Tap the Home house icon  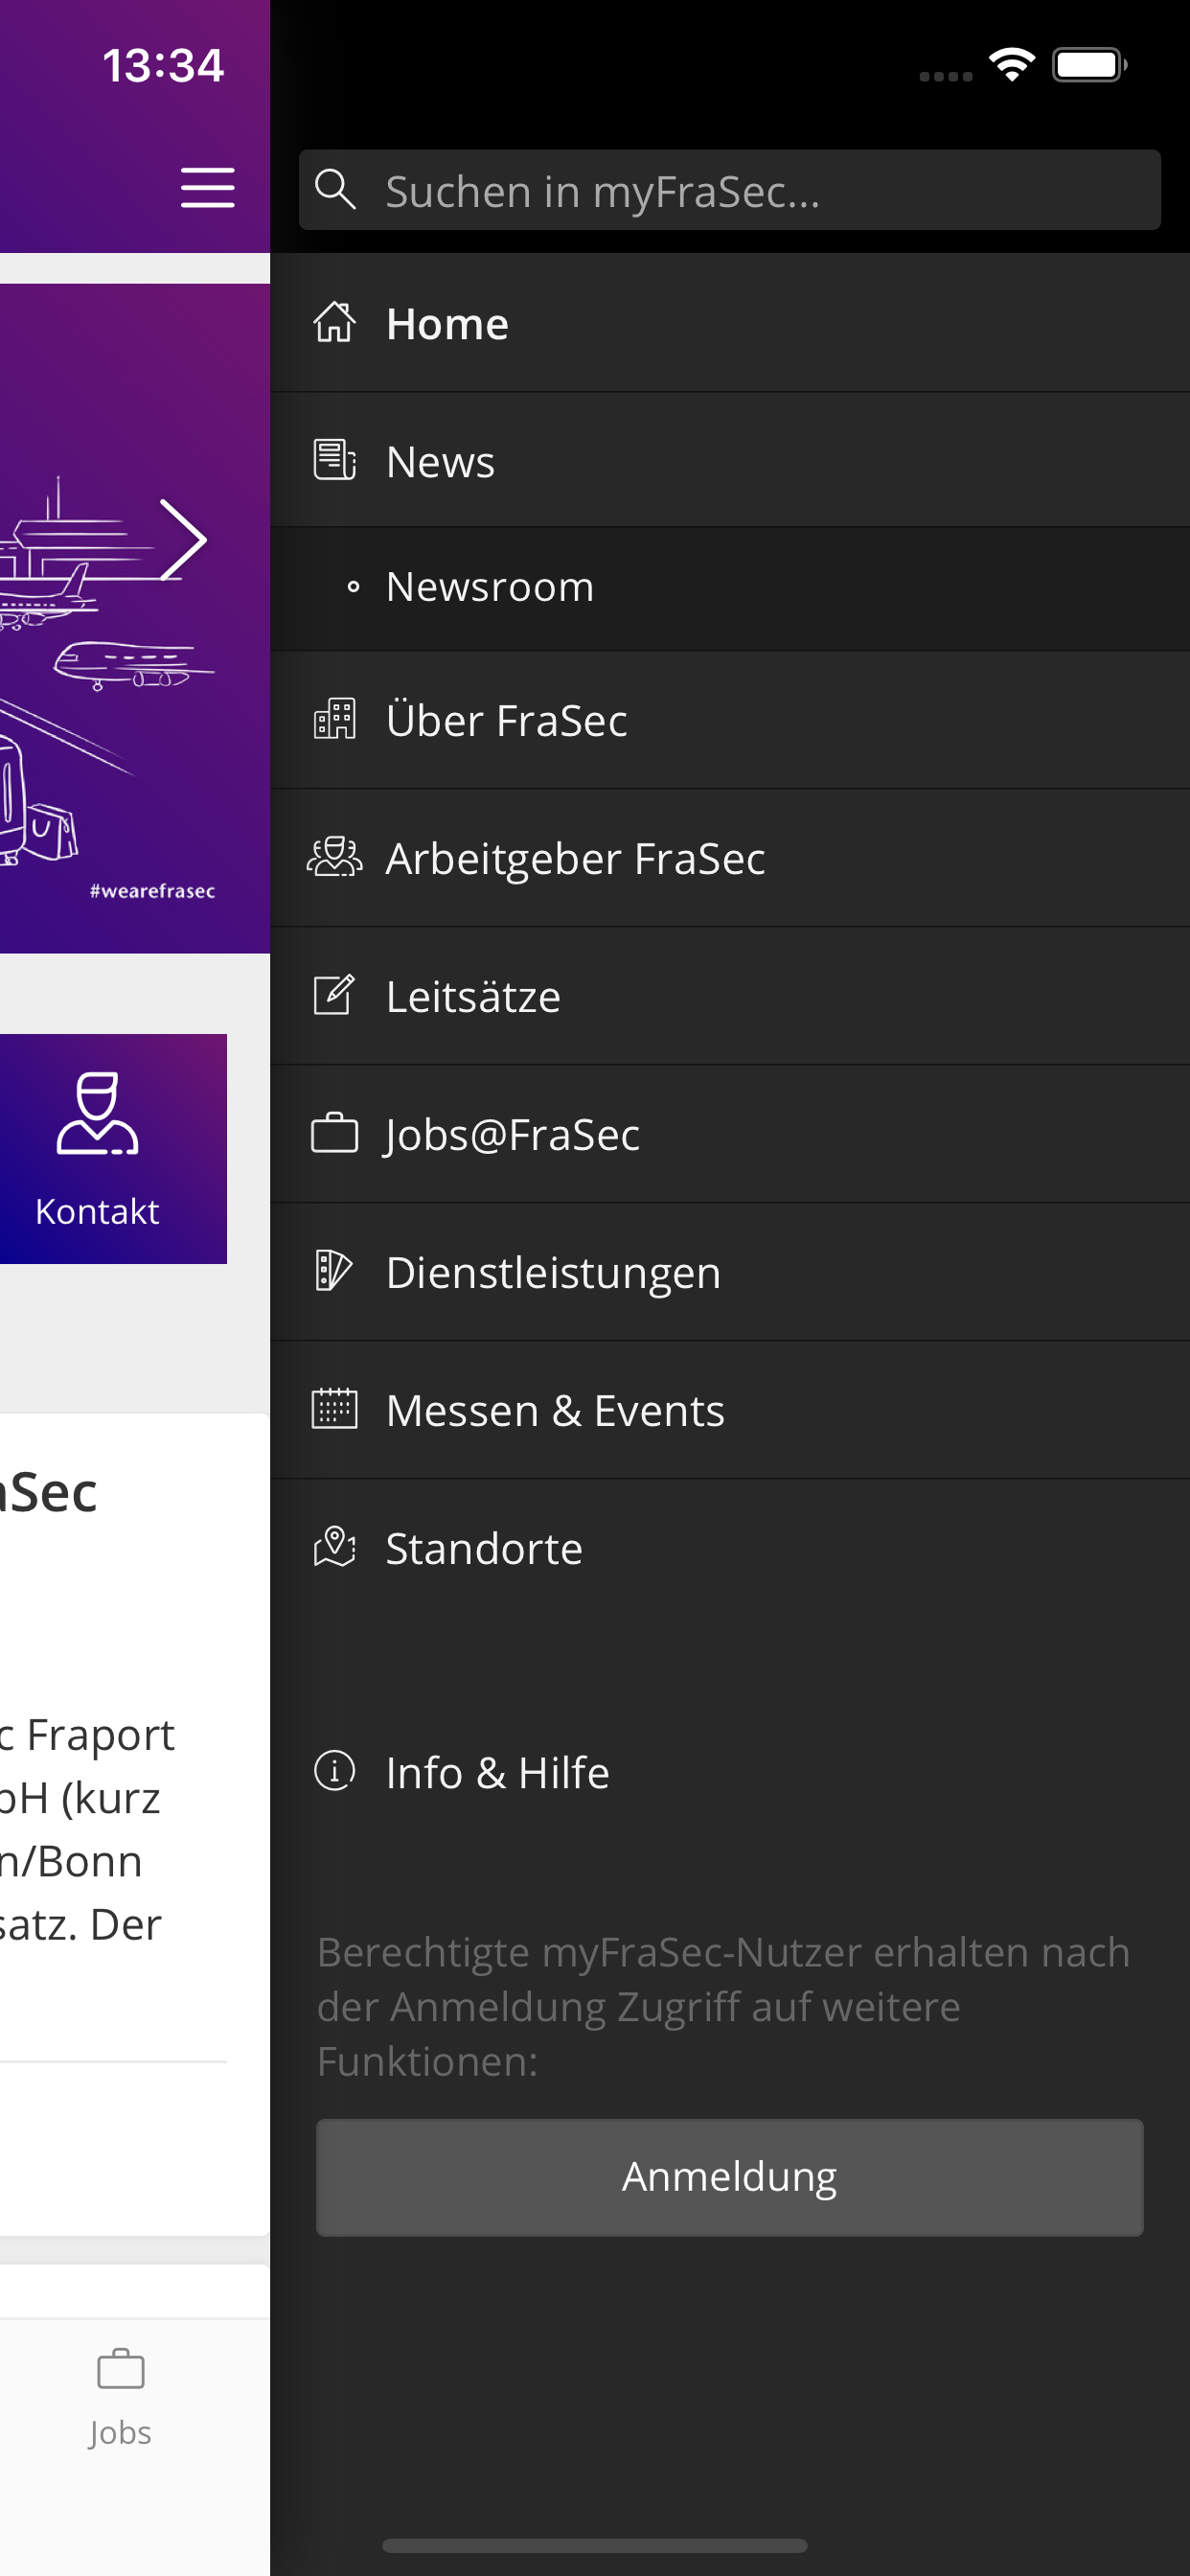334,323
